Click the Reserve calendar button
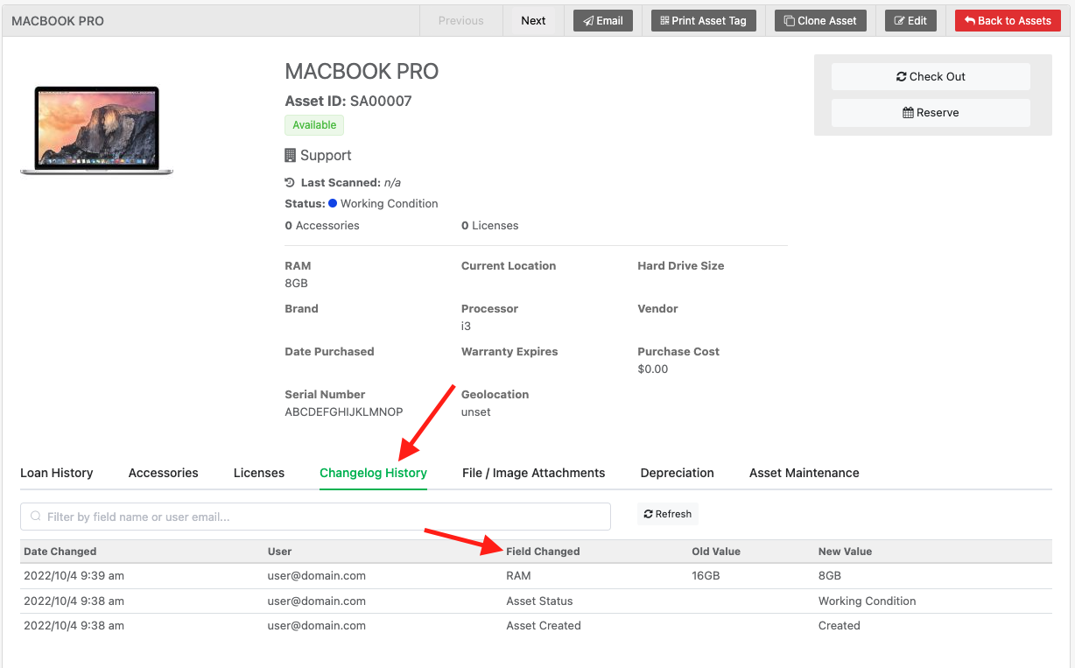The height and width of the screenshot is (668, 1075). click(931, 113)
